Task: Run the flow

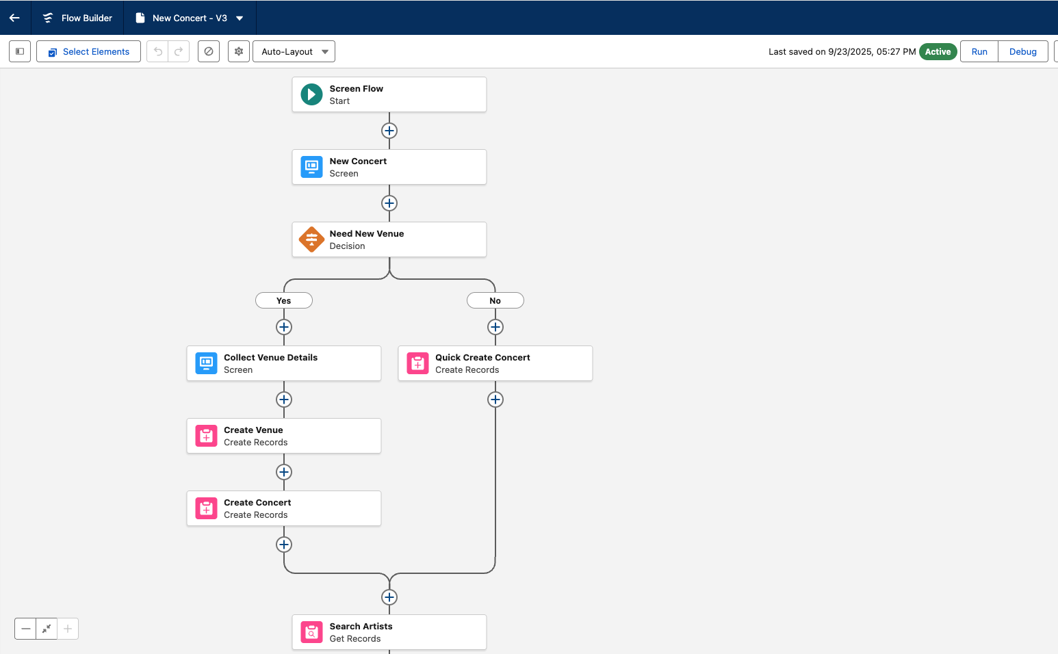Action: (x=979, y=51)
